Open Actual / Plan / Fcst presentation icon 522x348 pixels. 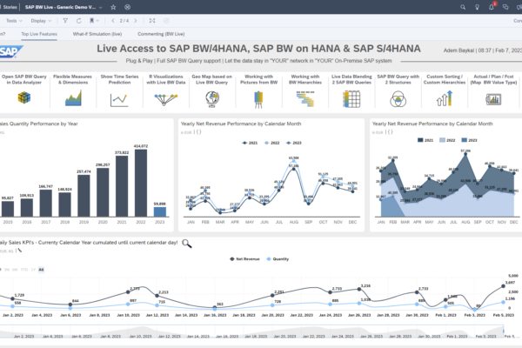tap(493, 99)
